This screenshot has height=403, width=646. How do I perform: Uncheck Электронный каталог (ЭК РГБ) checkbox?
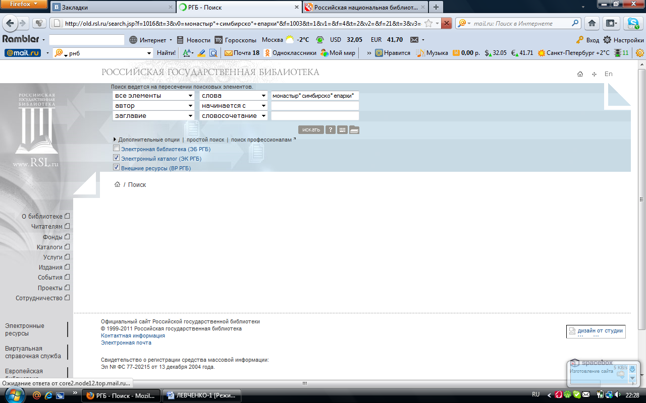117,158
